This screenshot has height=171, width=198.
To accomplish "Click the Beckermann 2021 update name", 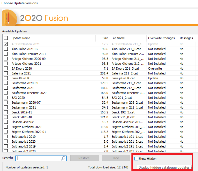I will pos(24,107).
